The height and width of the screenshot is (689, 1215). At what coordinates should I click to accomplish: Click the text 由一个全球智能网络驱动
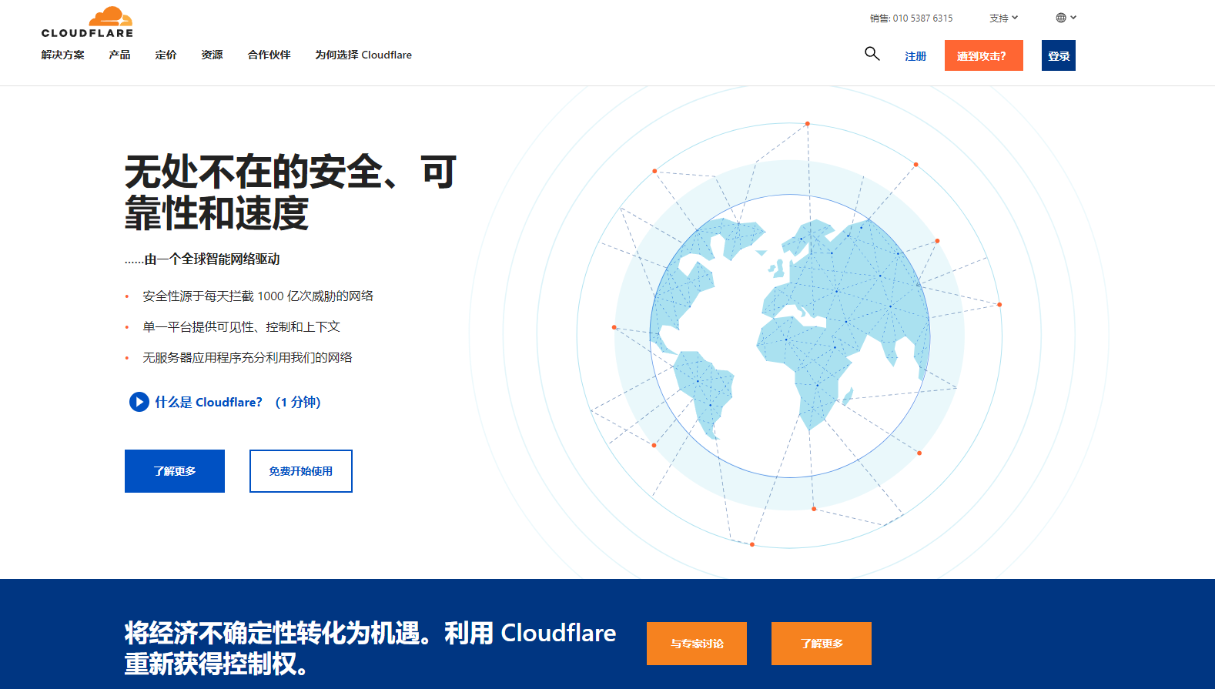pos(212,259)
